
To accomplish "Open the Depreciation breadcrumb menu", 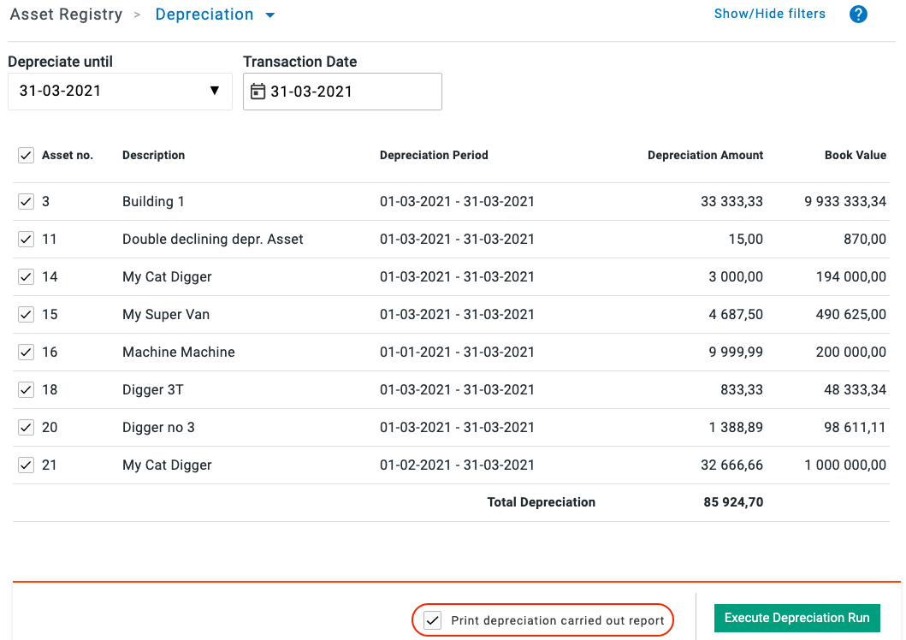I will [x=204, y=15].
